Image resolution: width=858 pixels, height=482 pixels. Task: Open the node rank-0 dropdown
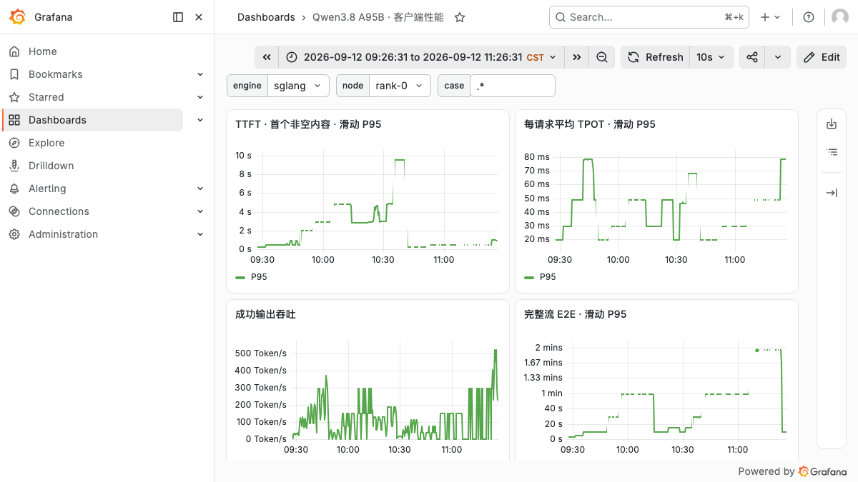tap(400, 86)
